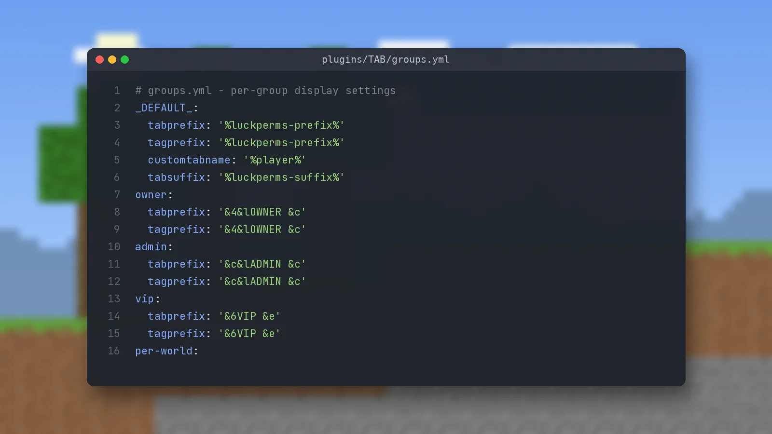Click the owner group key
Screen dimensions: 772x434
151,195
